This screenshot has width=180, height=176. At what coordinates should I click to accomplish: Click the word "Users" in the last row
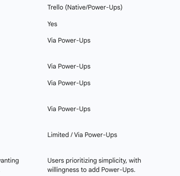(56, 161)
